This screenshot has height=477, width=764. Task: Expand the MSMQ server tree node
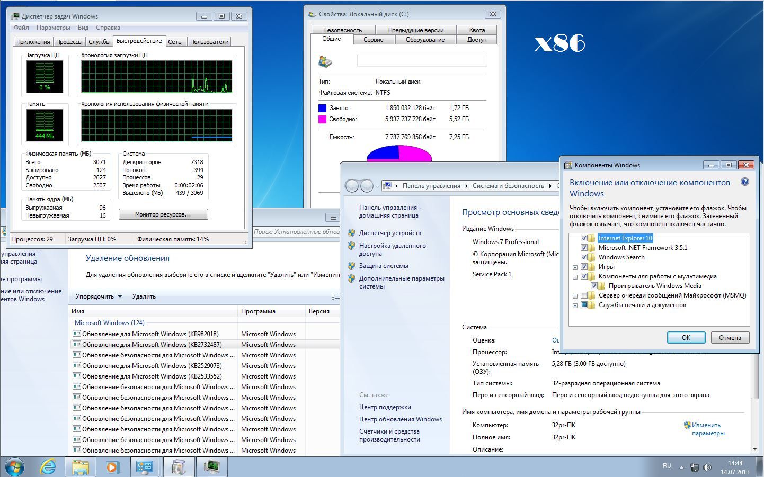point(575,296)
